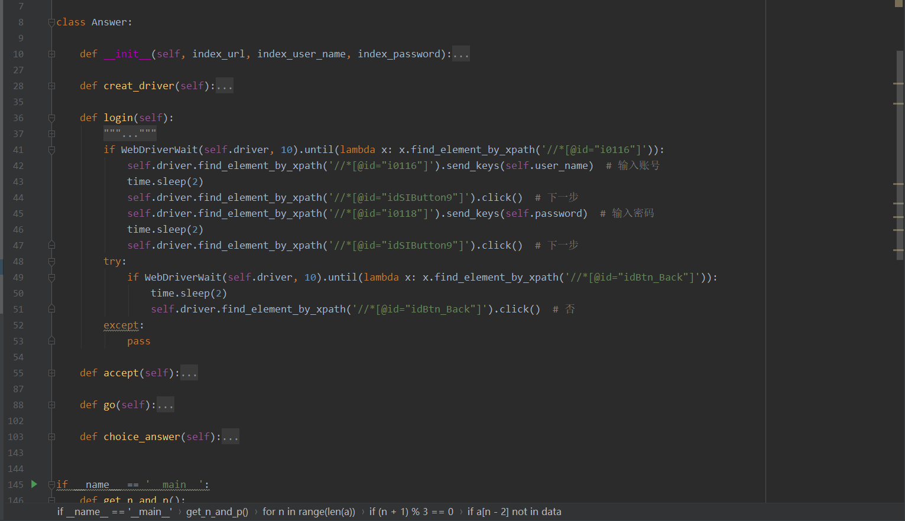The width and height of the screenshot is (905, 521).
Task: Click time.sleep(2) on line 50
Action: tap(189, 294)
